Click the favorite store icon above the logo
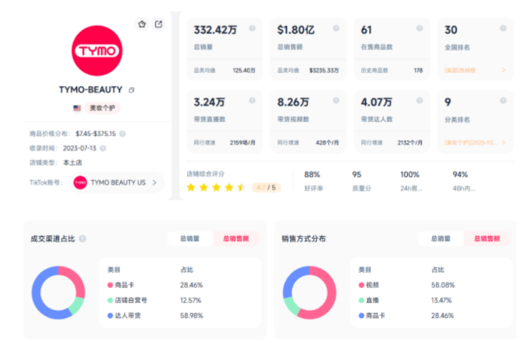The width and height of the screenshot is (527, 343). coord(141,24)
